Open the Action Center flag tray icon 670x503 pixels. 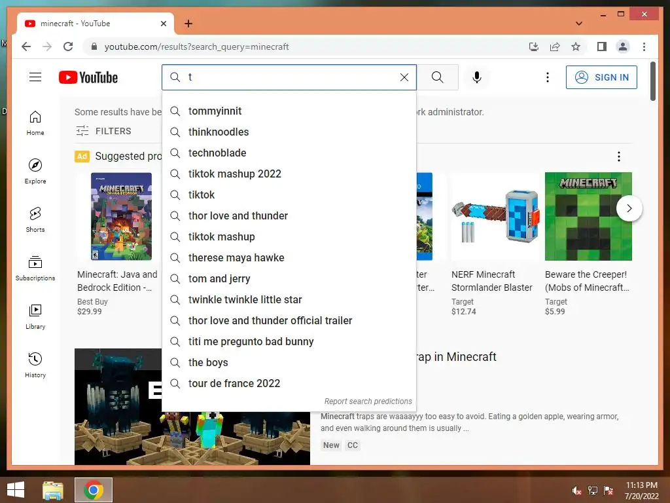pos(608,491)
